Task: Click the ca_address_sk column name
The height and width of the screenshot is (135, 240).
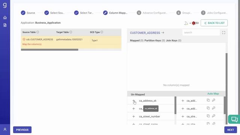Action: click(x=148, y=101)
